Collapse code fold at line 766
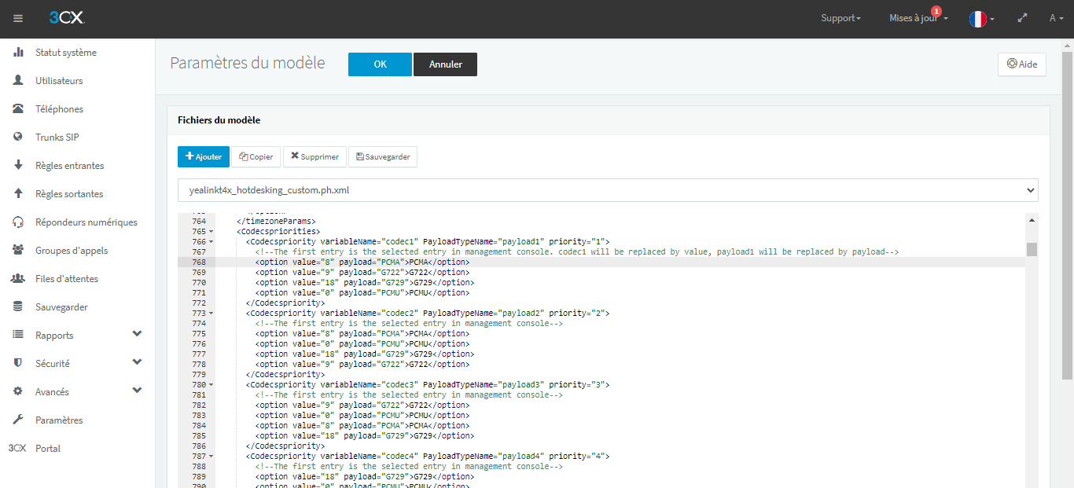The image size is (1074, 488). [211, 242]
